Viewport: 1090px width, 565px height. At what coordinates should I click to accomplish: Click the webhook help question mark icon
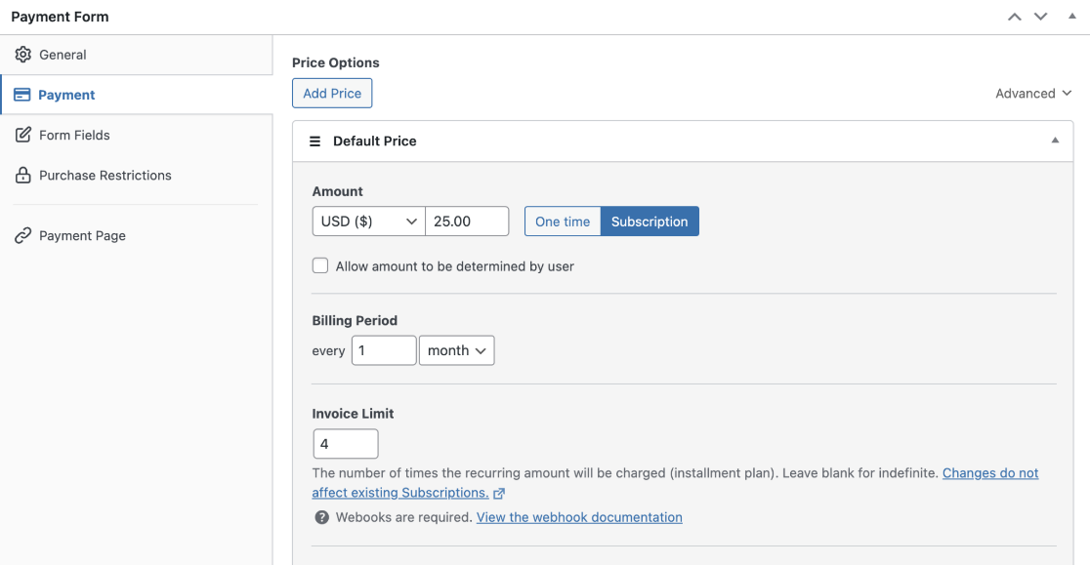[x=321, y=517]
